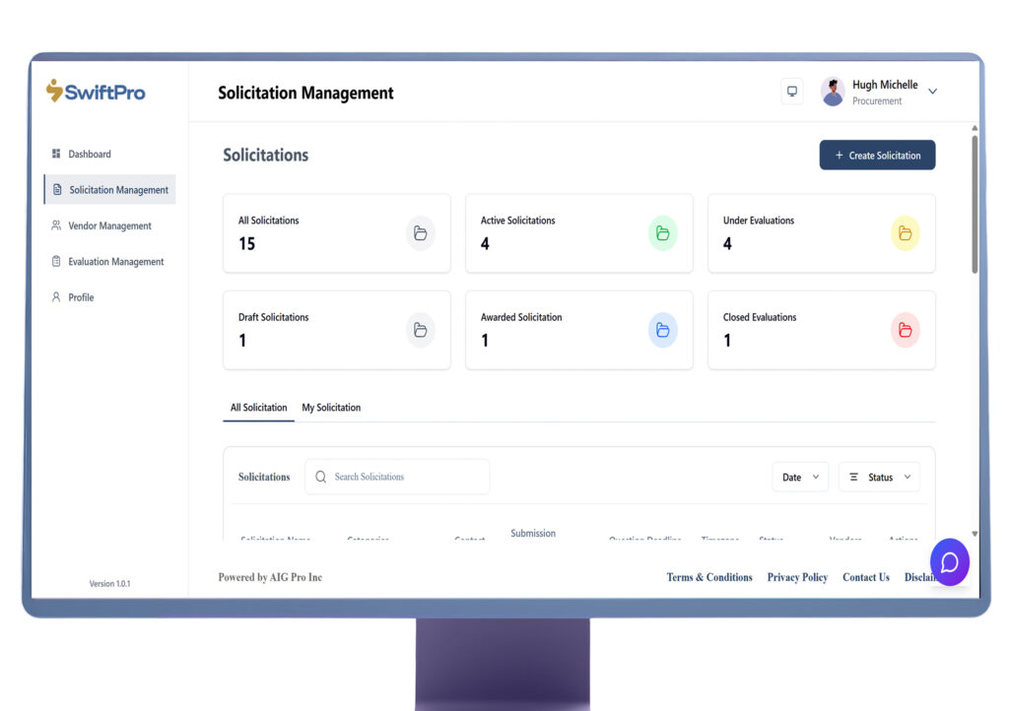Click the All Solicitations folder icon
The image size is (1009, 711).
(421, 233)
